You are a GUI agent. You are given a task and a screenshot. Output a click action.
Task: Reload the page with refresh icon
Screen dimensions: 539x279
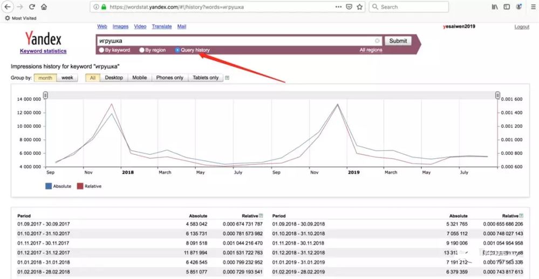click(x=32, y=6)
